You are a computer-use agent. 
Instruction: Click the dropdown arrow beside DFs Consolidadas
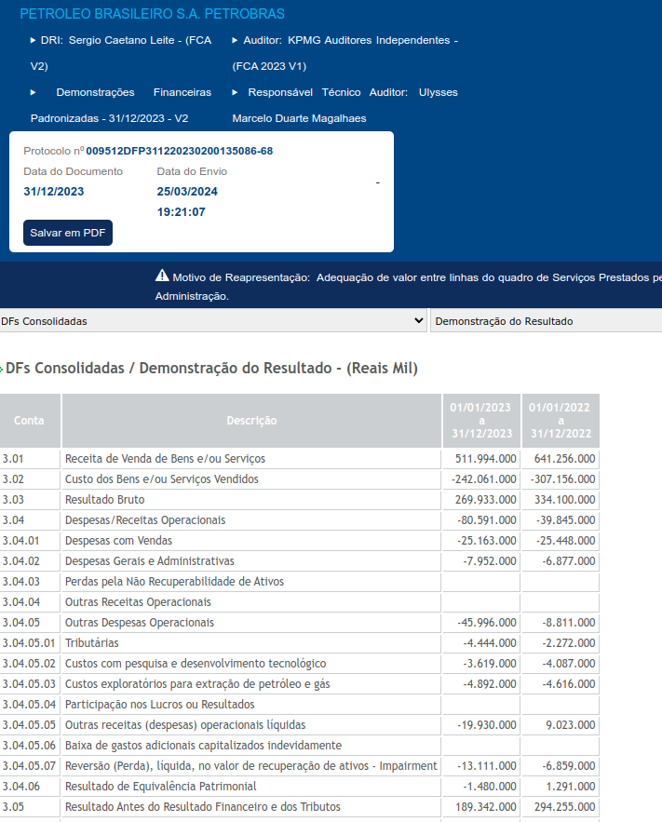point(418,320)
